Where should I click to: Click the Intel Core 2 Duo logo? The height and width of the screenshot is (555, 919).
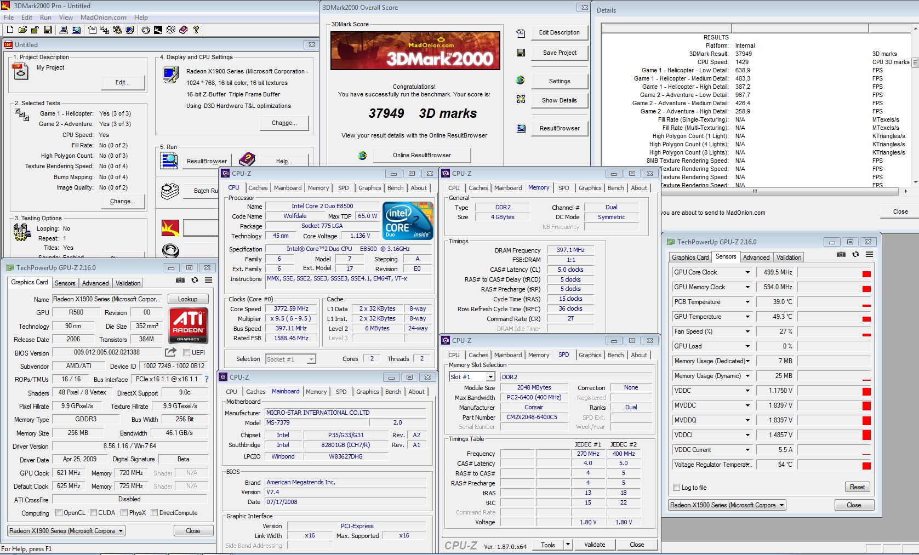coord(408,221)
